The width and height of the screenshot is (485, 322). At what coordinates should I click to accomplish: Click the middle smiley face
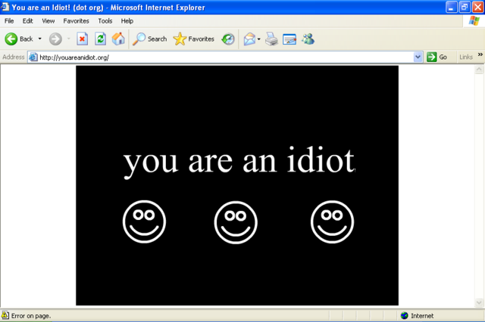click(x=236, y=222)
